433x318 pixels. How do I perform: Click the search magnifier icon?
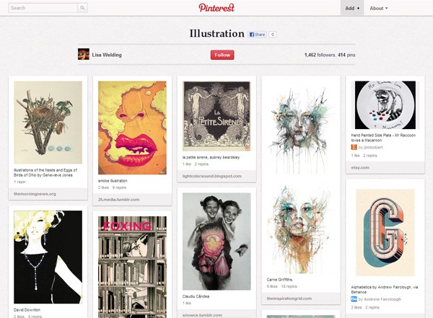tap(82, 8)
